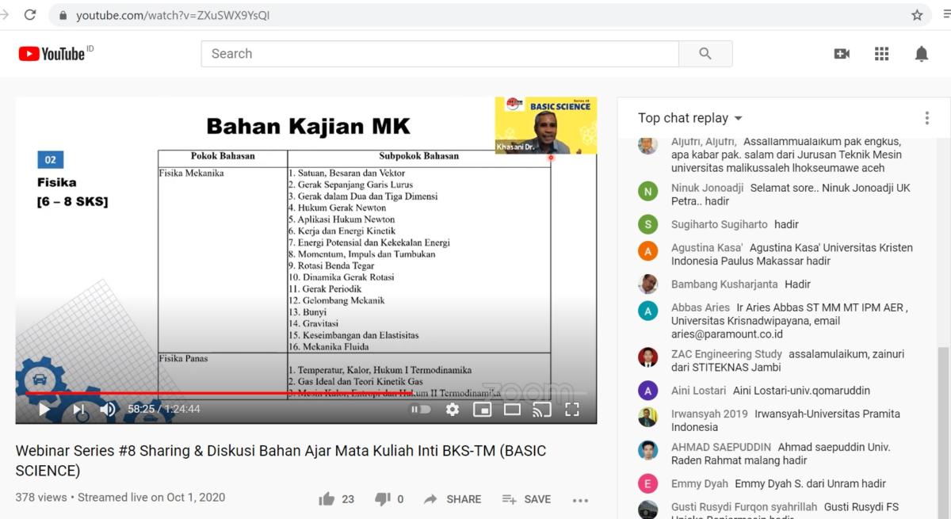Click the search magnifier button

tap(705, 54)
